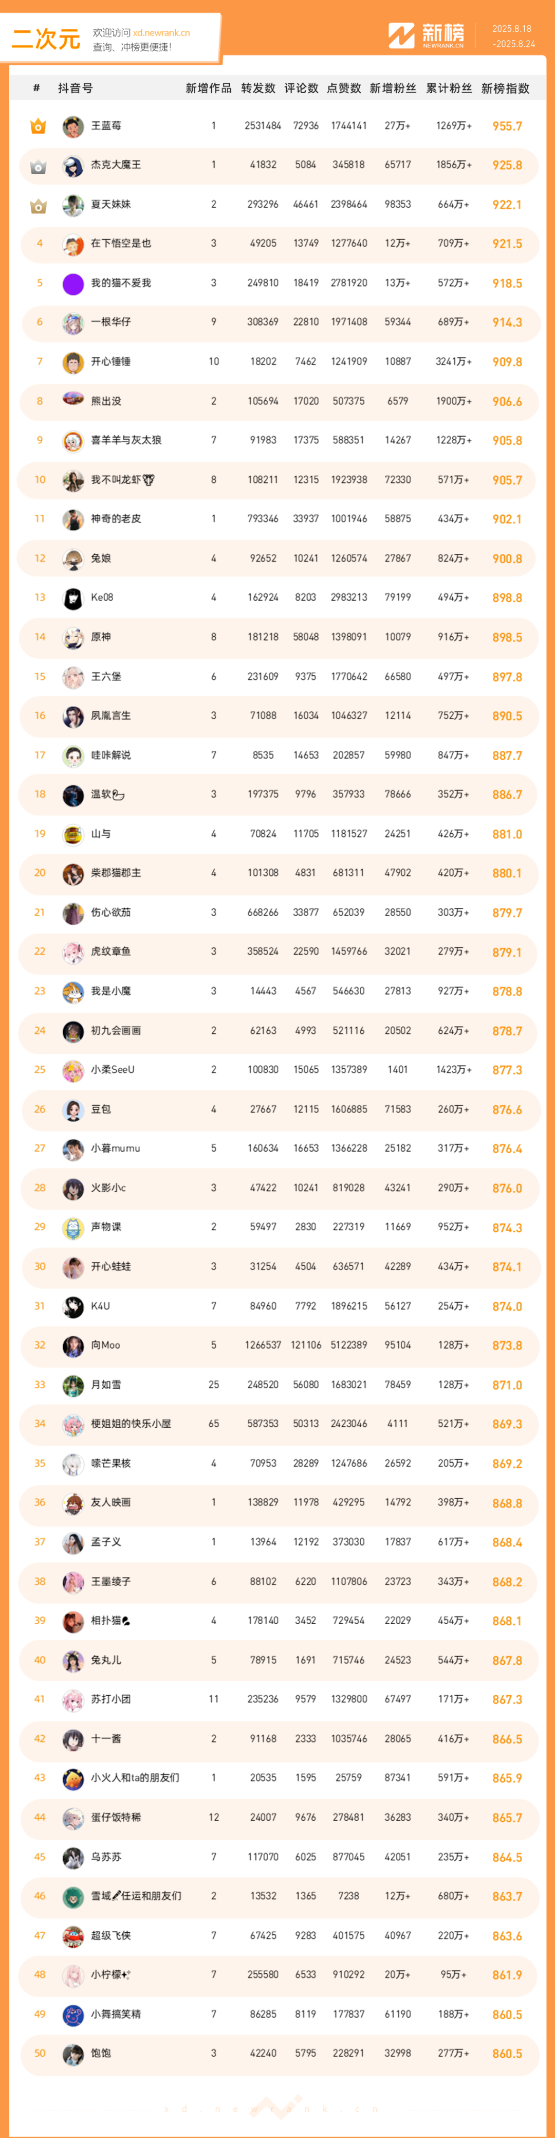Click the gold crown rank-one icon
The width and height of the screenshot is (555, 2138).
pyautogui.click(x=38, y=126)
